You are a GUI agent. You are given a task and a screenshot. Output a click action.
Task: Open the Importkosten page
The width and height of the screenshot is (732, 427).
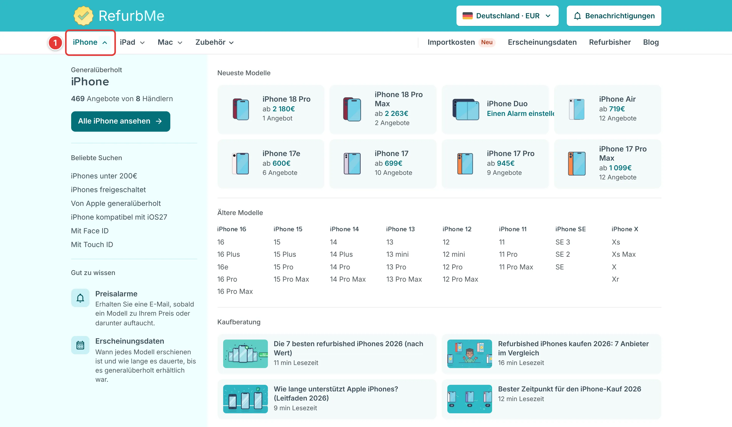pos(451,42)
